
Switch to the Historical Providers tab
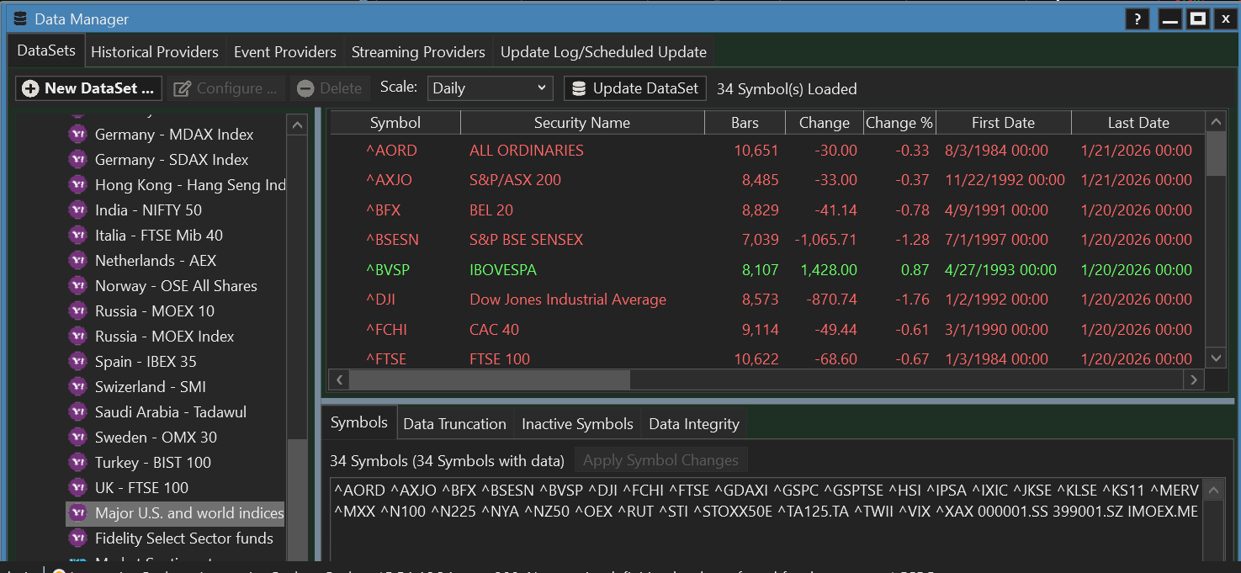(x=155, y=52)
